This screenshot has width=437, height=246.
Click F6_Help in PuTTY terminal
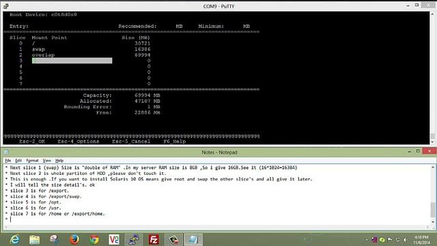coord(175,141)
